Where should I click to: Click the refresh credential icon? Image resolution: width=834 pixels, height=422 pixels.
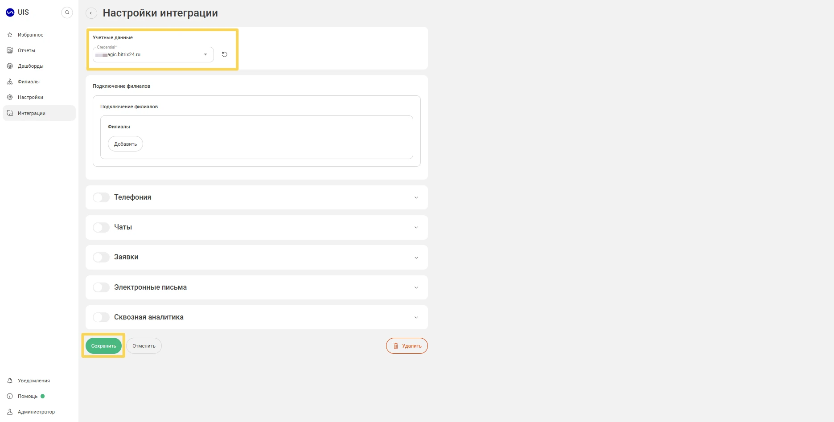(225, 54)
